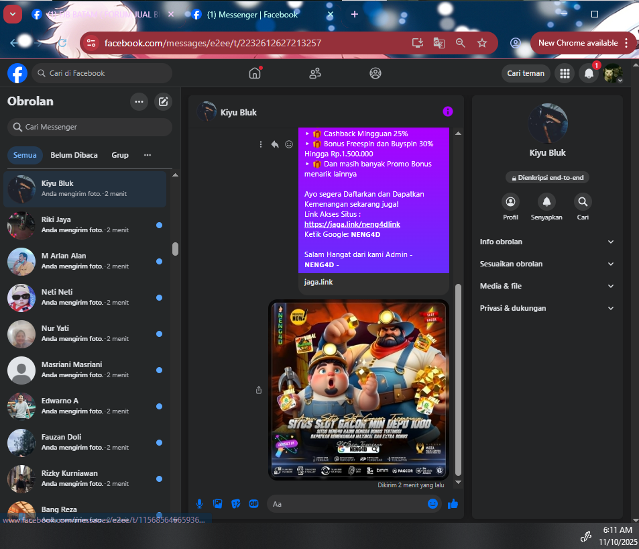639x549 pixels.
Task: Open the Facebook home logo
Action: (x=17, y=73)
